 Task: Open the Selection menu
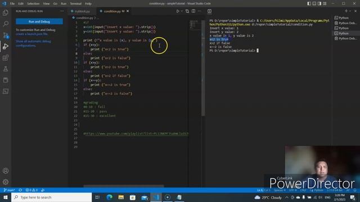click(33, 4)
